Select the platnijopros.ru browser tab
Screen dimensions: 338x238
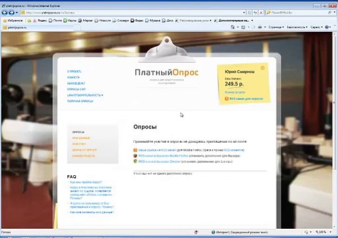tap(38, 28)
